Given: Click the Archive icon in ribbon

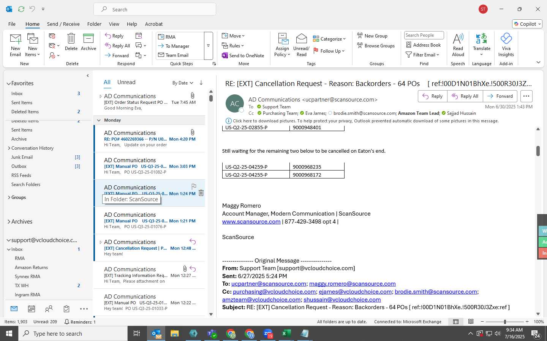Looking at the screenshot, I should pos(89,38).
